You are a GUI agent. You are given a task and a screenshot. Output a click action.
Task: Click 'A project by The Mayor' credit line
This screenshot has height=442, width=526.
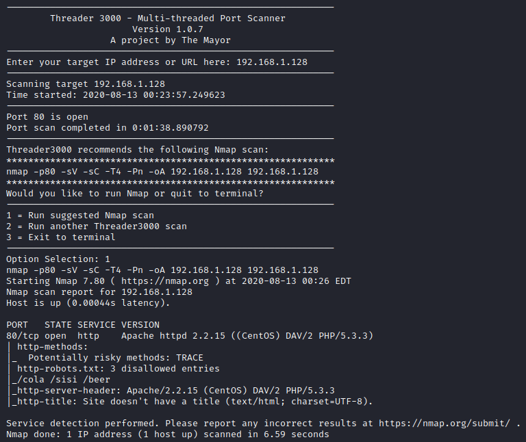171,40
